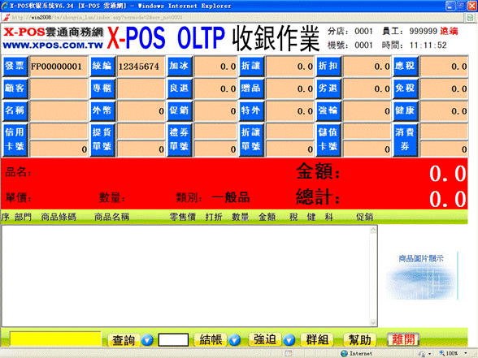The height and width of the screenshot is (358, 478).
Task: Open the dropdown arrow beside 查詢
Action: pos(147,339)
